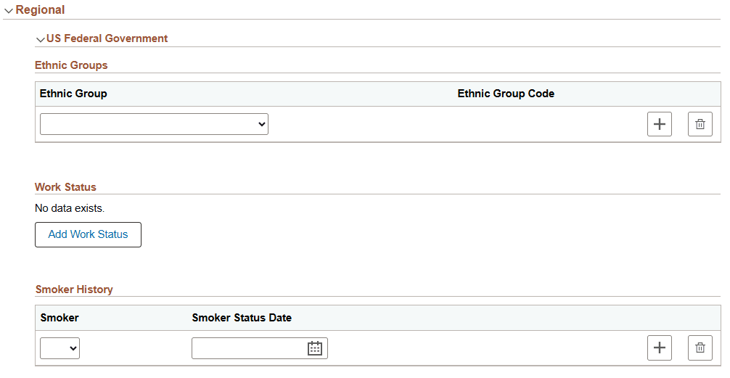The image size is (730, 378).
Task: Add a new Ethnic Groups row
Action: (659, 124)
